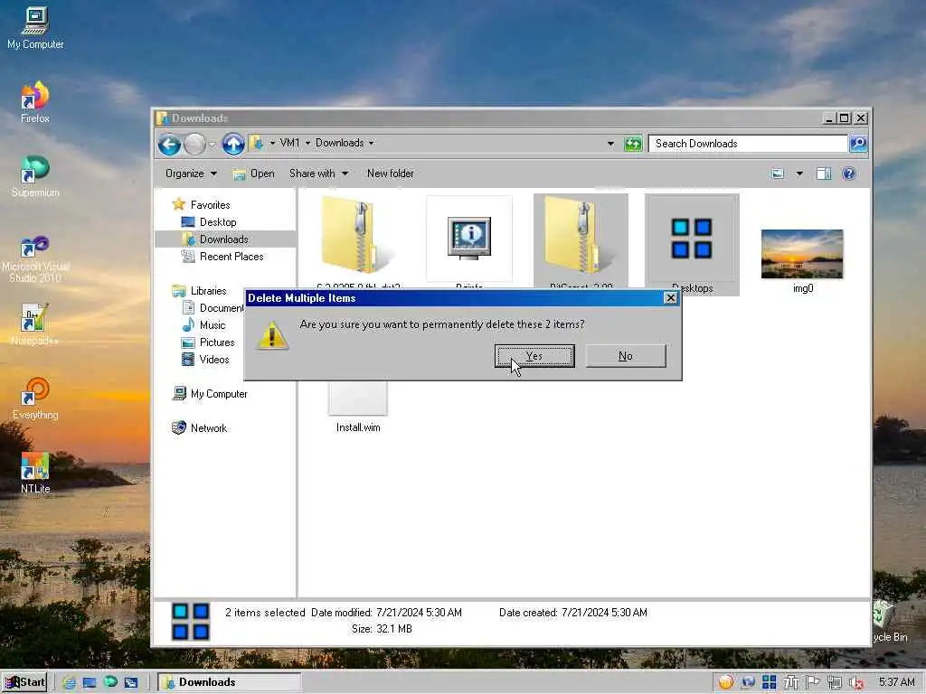Viewport: 926px width, 694px height.
Task: Open the Action Center flag tray icon
Action: click(x=813, y=682)
